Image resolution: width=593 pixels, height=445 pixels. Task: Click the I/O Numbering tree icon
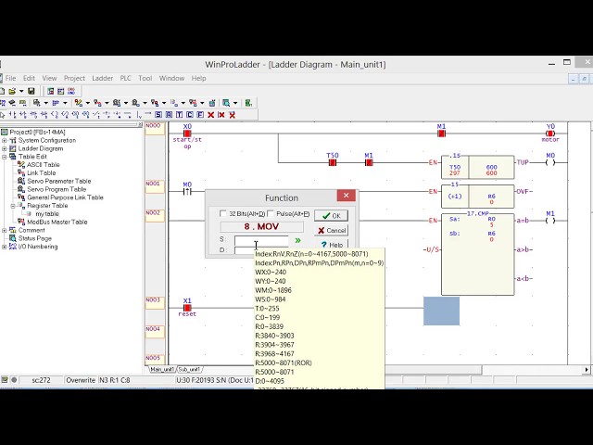coord(12,247)
